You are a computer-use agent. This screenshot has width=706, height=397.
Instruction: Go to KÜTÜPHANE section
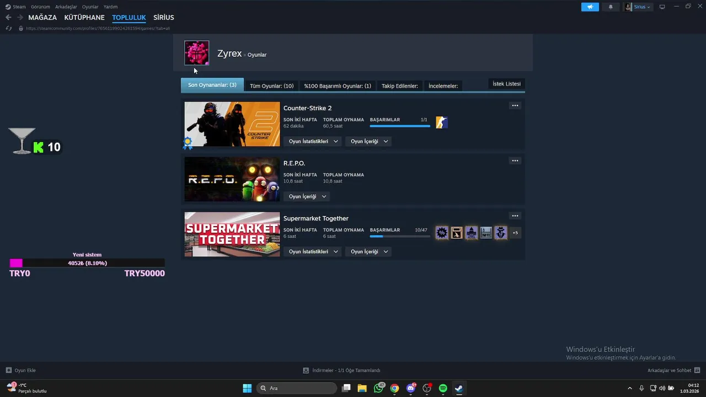[x=84, y=18]
